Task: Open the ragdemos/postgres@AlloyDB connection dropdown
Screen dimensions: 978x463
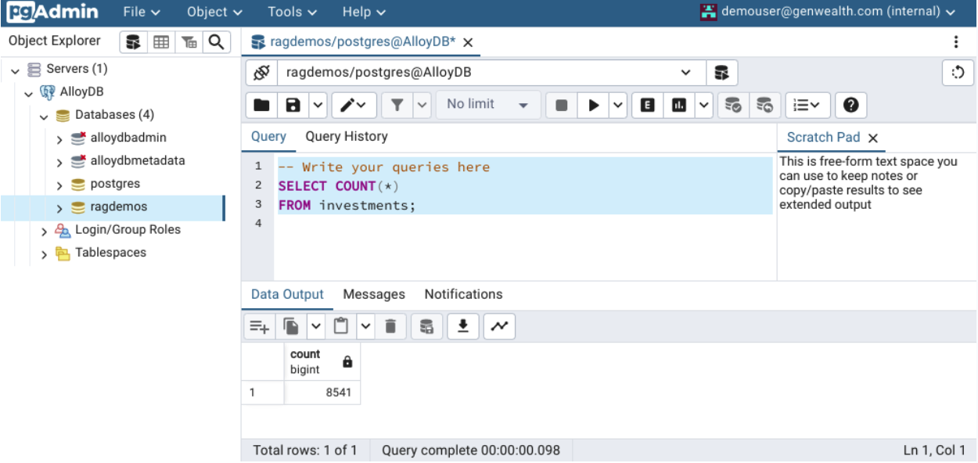Action: [x=491, y=73]
